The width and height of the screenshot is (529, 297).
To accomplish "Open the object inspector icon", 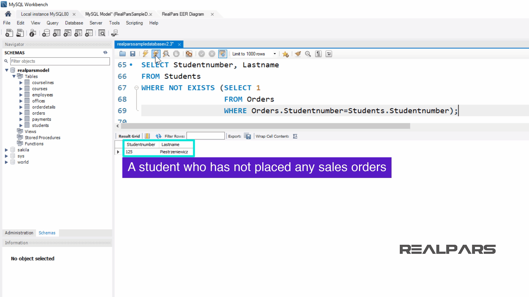I will click(x=33, y=33).
